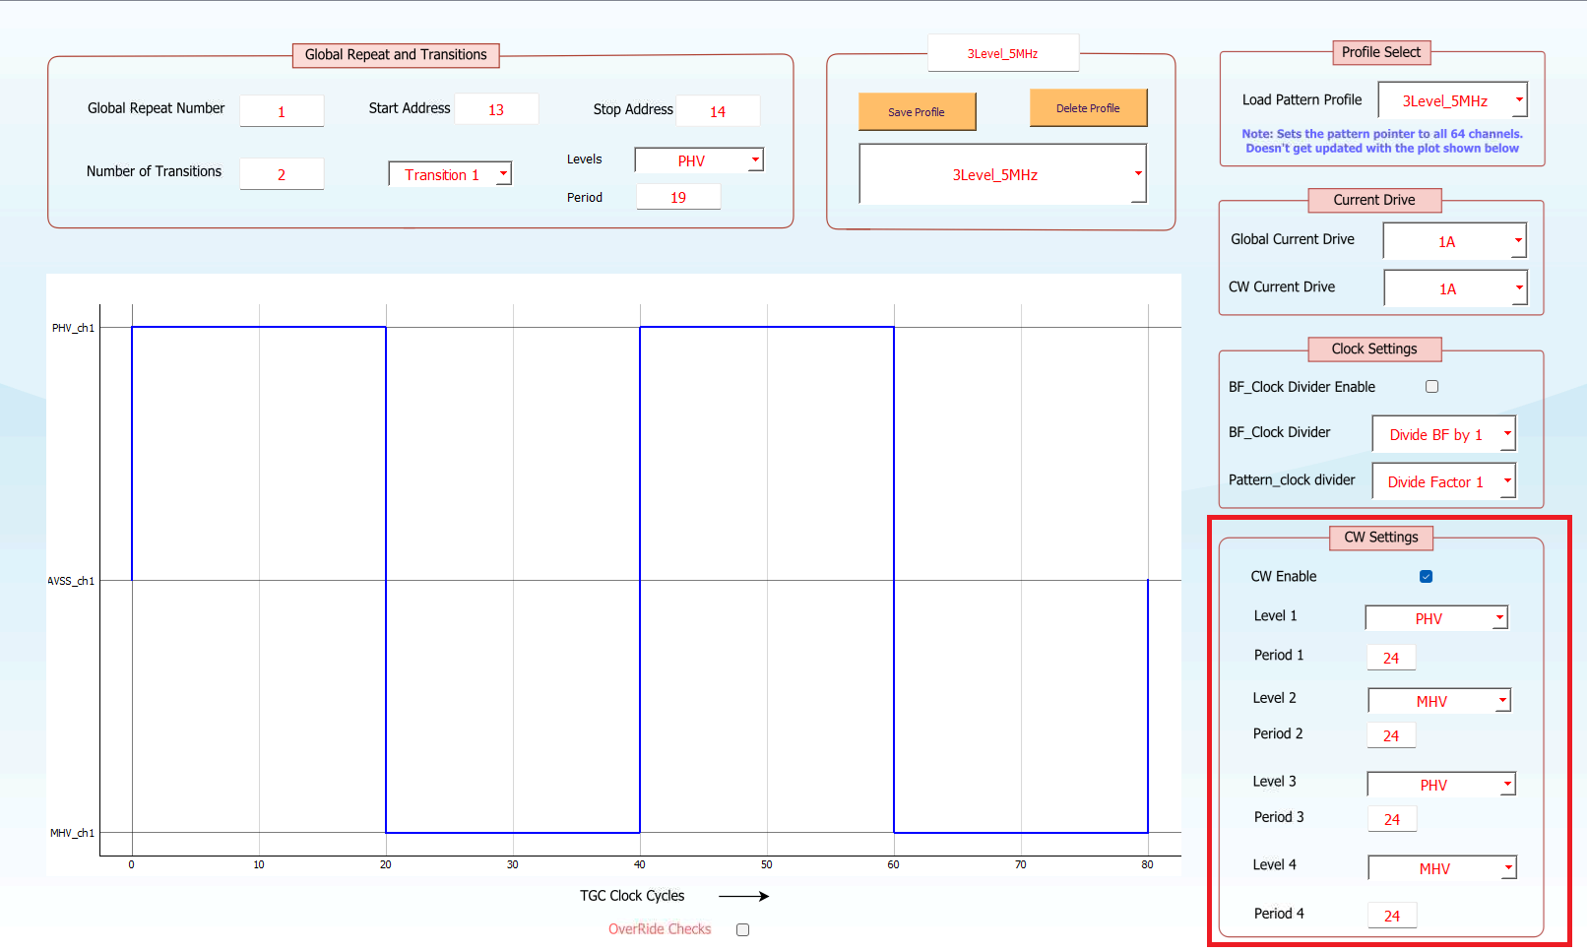1587x952 pixels.
Task: Click the Delete Profile button
Action: click(1088, 108)
